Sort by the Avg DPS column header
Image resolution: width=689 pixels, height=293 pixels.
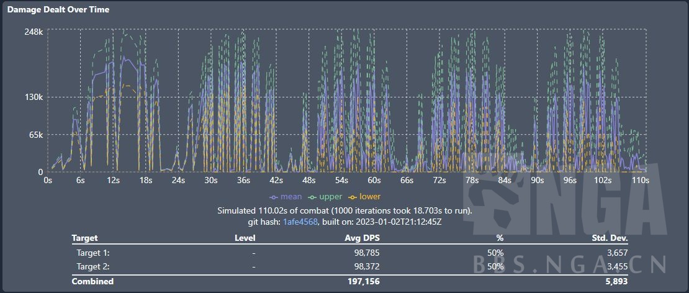pos(362,238)
